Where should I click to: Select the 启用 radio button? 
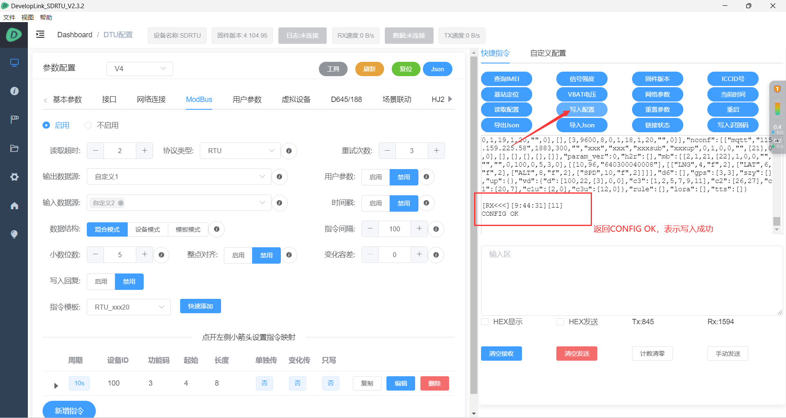46,125
